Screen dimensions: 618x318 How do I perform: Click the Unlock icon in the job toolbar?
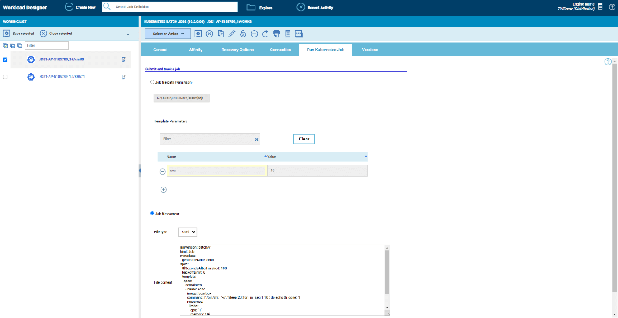[x=243, y=33]
